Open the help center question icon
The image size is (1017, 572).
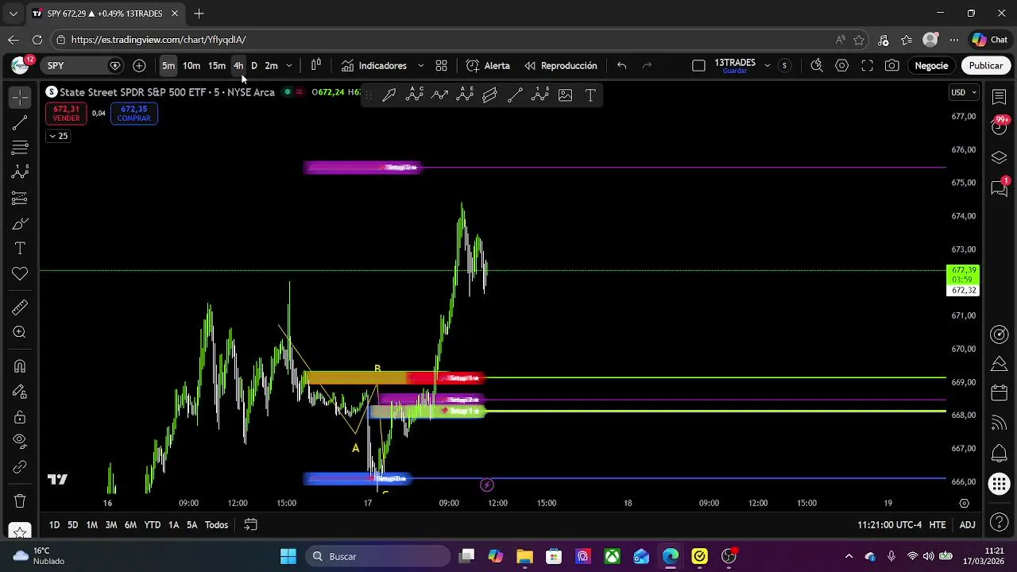(x=1000, y=522)
